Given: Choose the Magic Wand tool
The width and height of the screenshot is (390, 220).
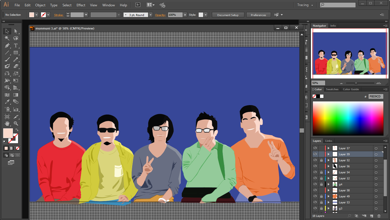Looking at the screenshot, I should pos(7,38).
